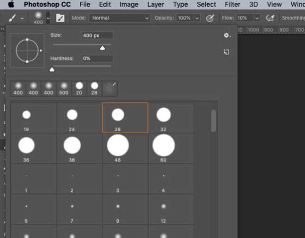
Task: Select hard round brush 19
Action: (x=34, y=118)
